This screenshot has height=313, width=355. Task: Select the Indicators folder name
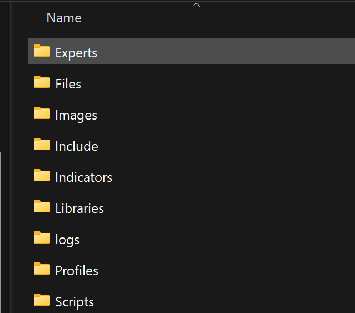pyautogui.click(x=84, y=177)
